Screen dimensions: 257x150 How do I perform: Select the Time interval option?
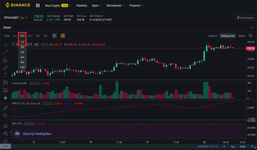(x=7, y=36)
